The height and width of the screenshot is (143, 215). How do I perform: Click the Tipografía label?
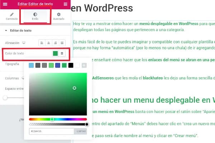pyautogui.click(x=12, y=64)
